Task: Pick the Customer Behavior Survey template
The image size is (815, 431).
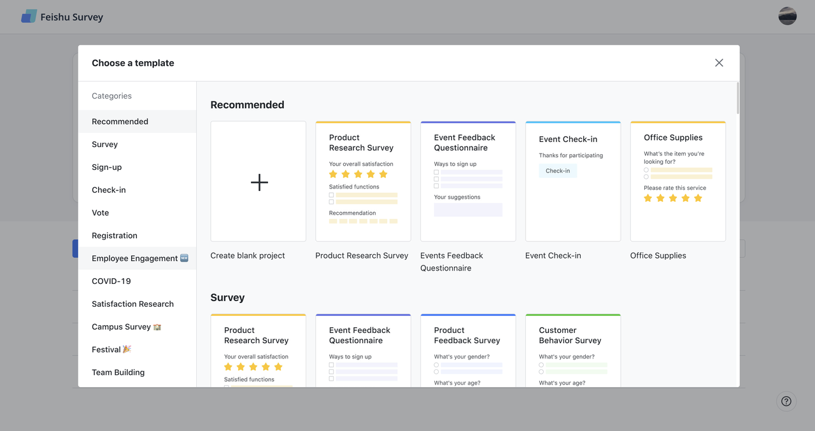Action: click(x=573, y=351)
